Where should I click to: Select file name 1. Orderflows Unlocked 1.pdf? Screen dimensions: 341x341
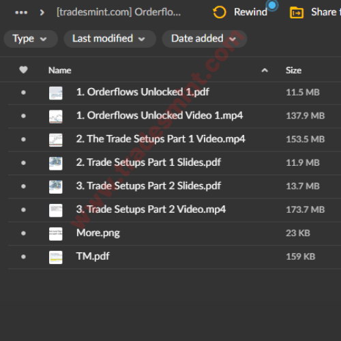coord(143,92)
